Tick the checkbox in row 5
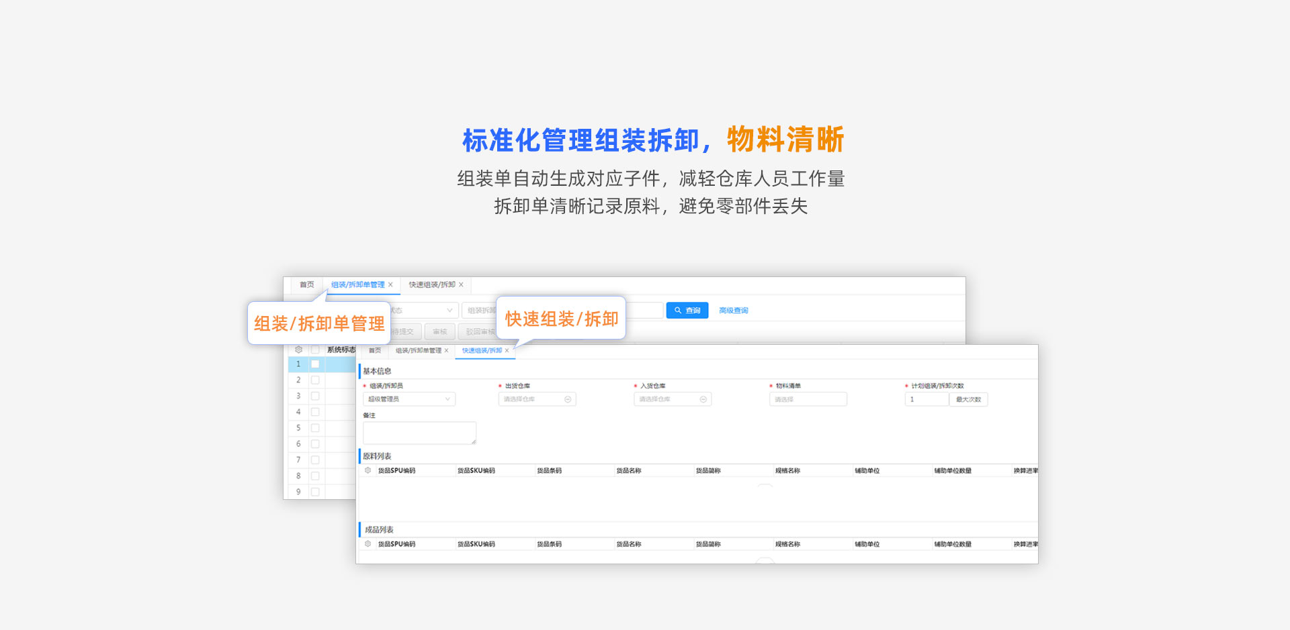This screenshot has width=1290, height=630. tap(315, 427)
